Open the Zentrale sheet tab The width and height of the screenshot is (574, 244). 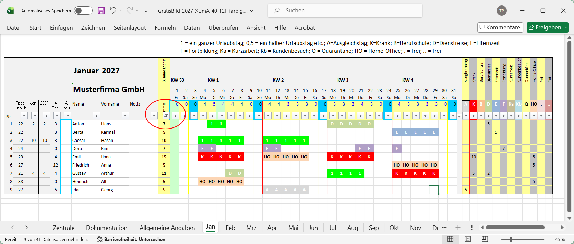(x=63, y=228)
